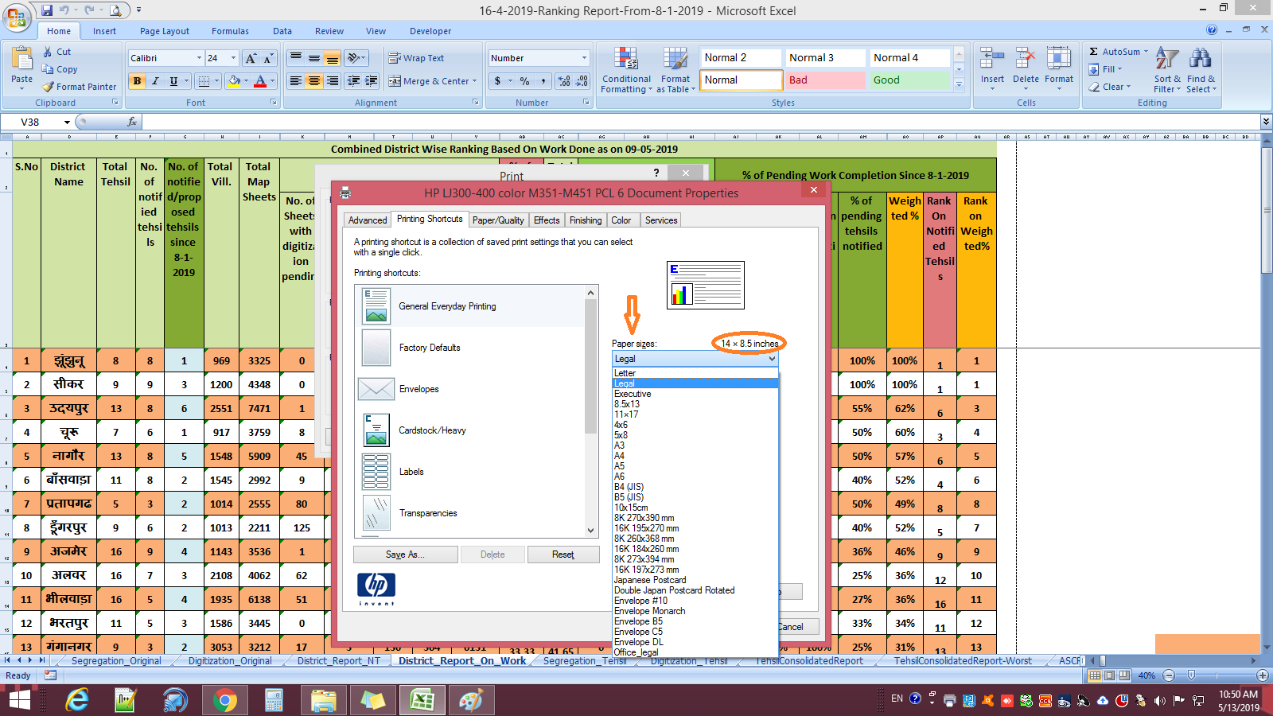This screenshot has width=1273, height=716.
Task: Toggle horizontal Center alignment
Action: pos(314,81)
